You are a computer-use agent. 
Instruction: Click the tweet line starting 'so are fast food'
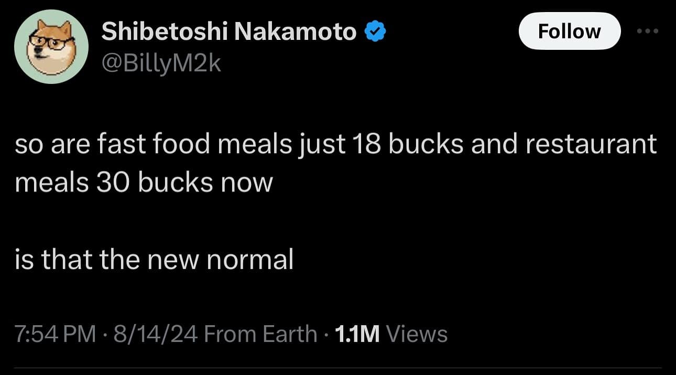pos(335,145)
